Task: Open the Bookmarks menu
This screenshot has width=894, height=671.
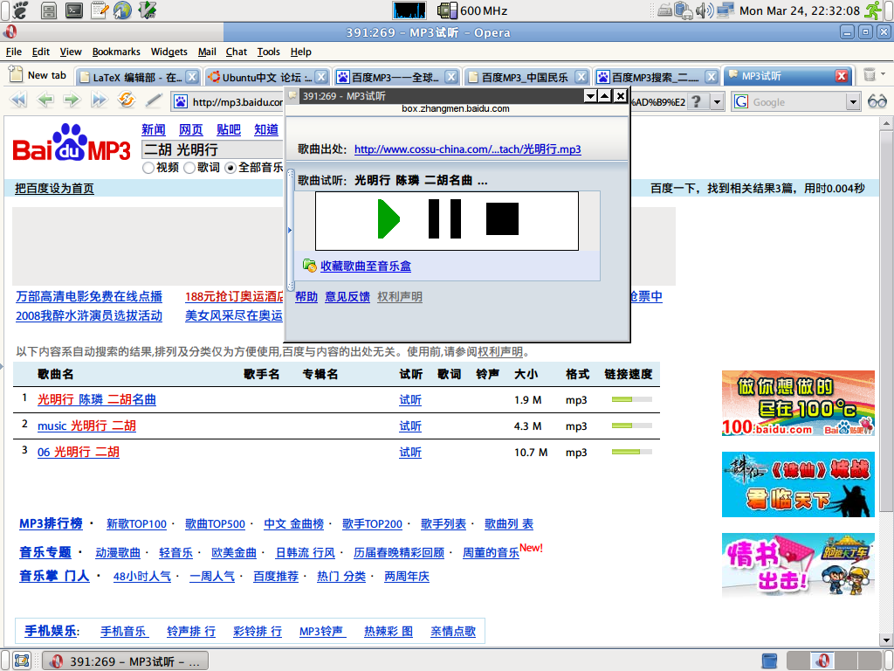Action: (x=116, y=52)
